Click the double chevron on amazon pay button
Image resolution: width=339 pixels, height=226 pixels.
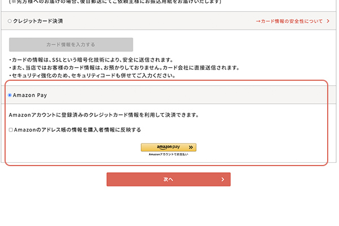pyautogui.click(x=190, y=147)
